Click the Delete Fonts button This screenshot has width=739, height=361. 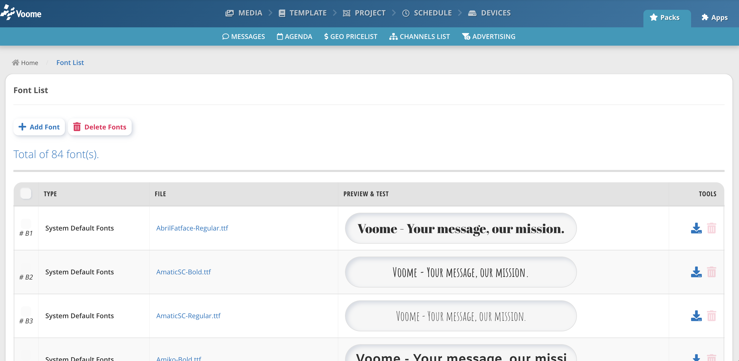tap(100, 127)
